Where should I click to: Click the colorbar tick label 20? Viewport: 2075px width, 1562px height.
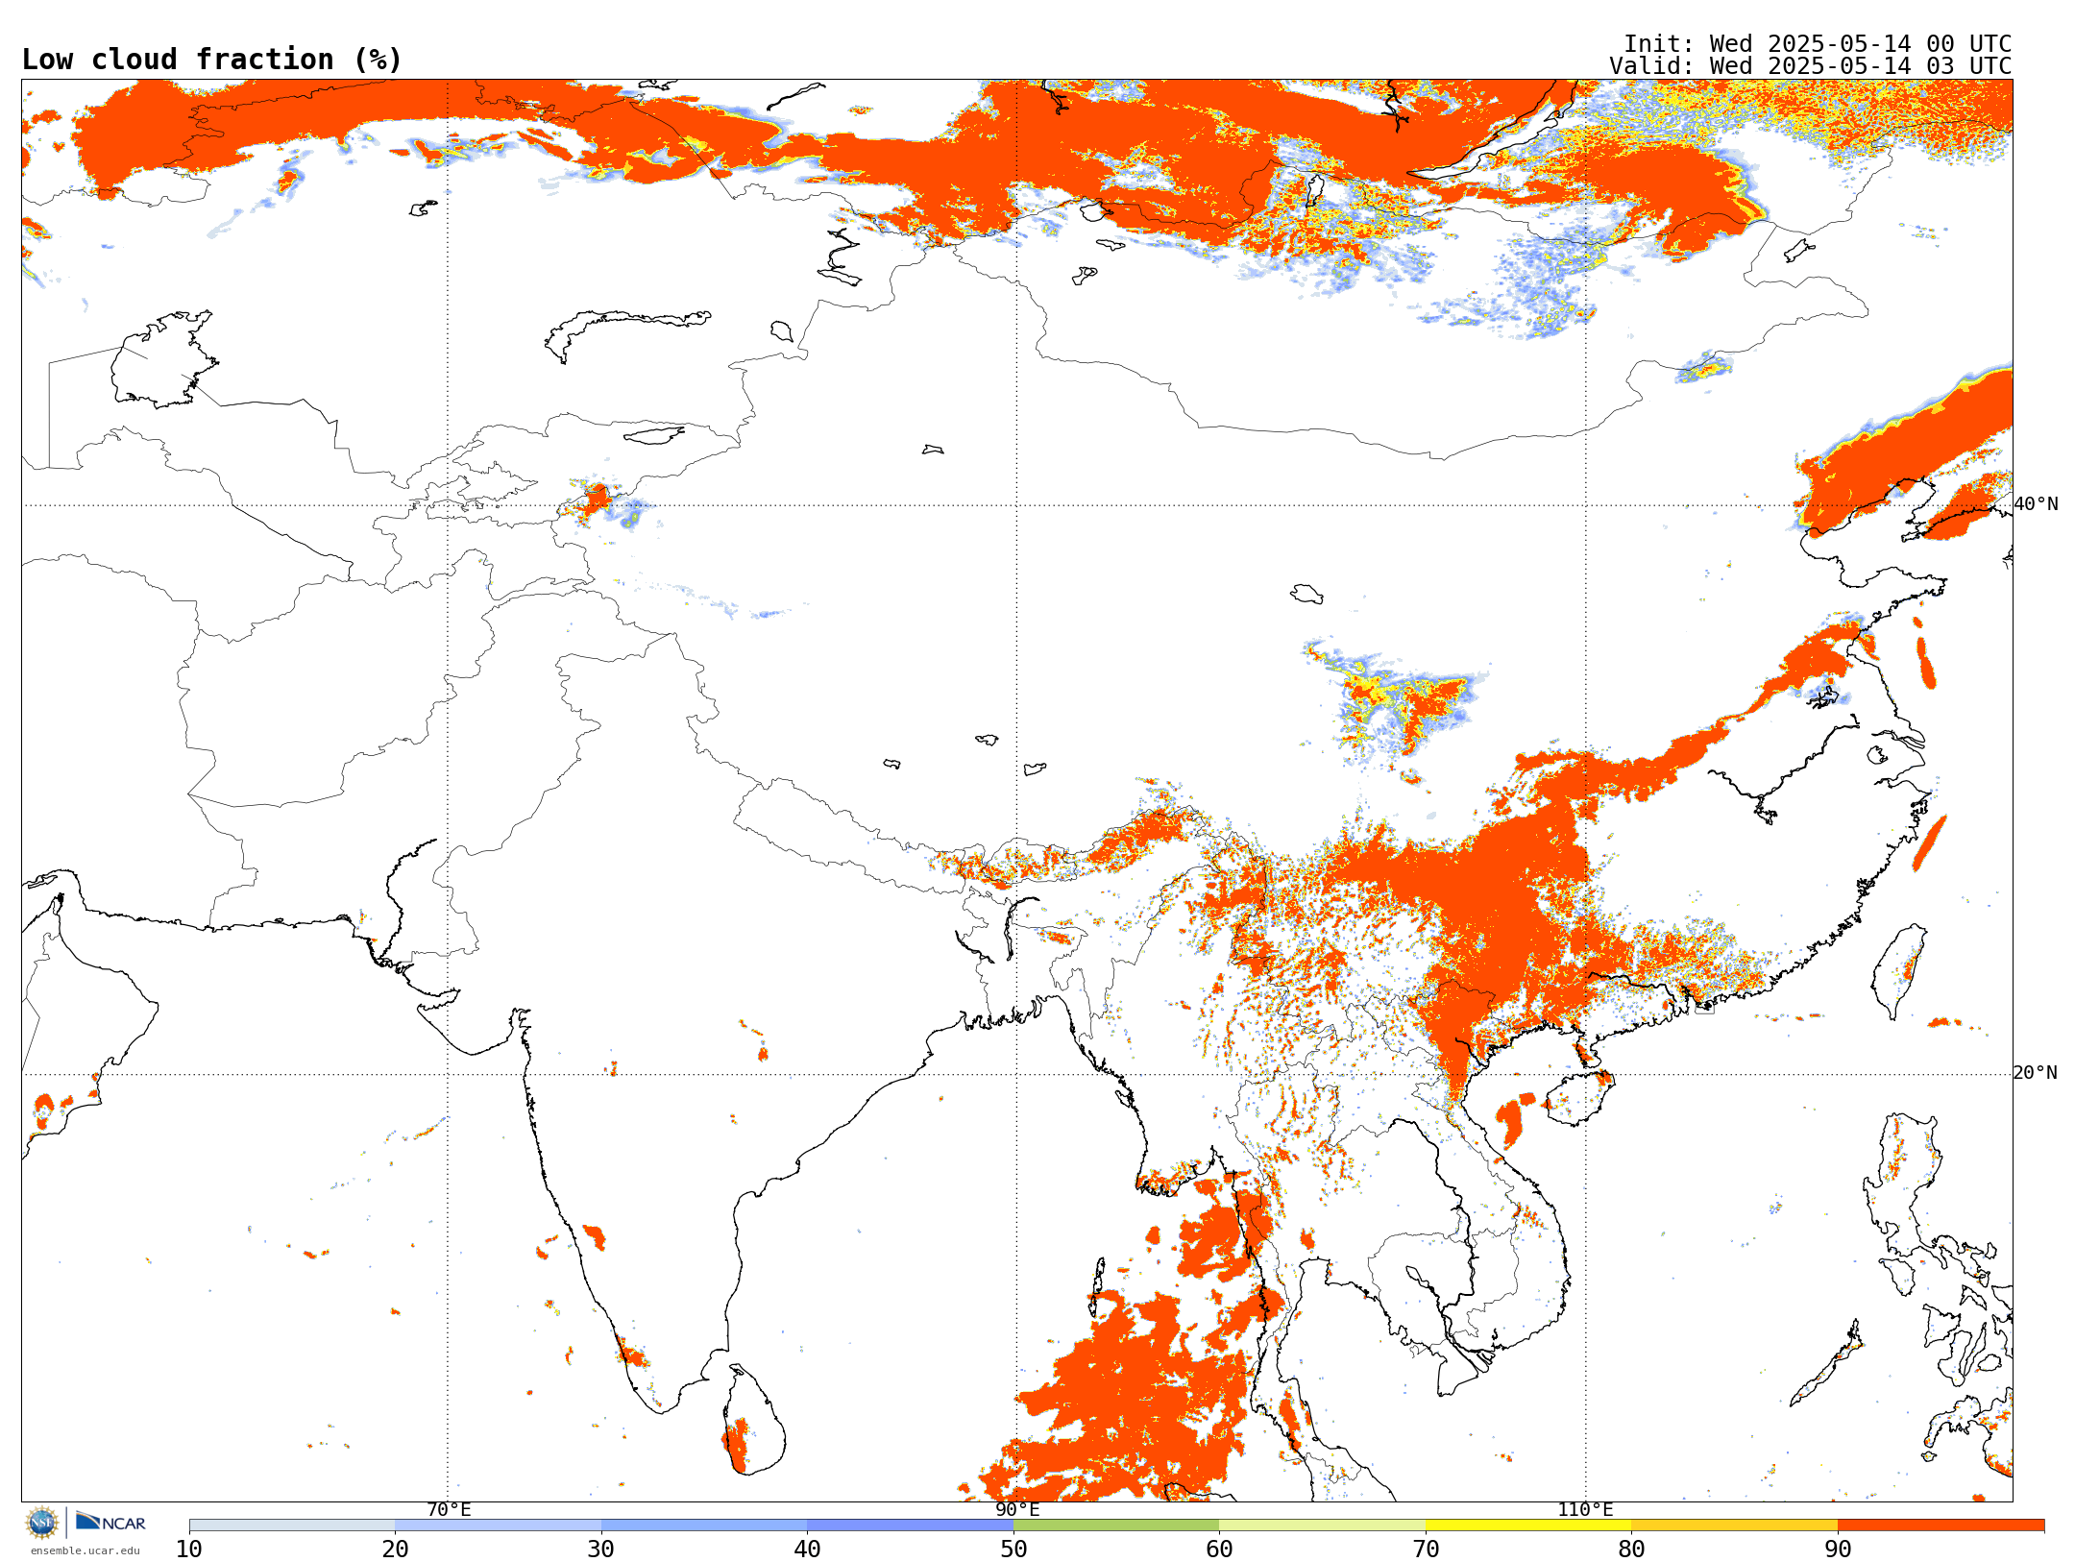395,1550
